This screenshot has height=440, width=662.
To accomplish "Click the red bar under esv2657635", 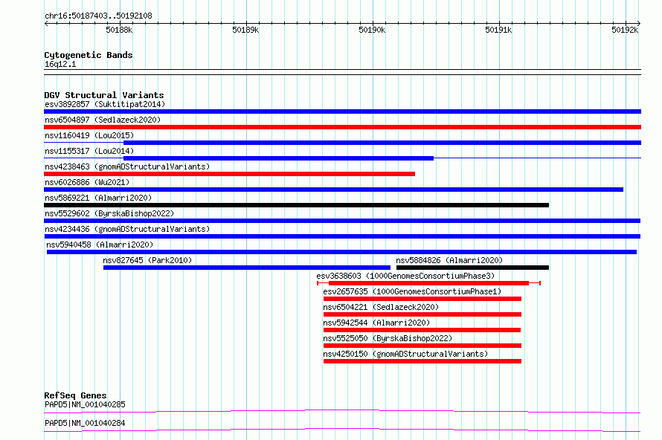I will (422, 299).
